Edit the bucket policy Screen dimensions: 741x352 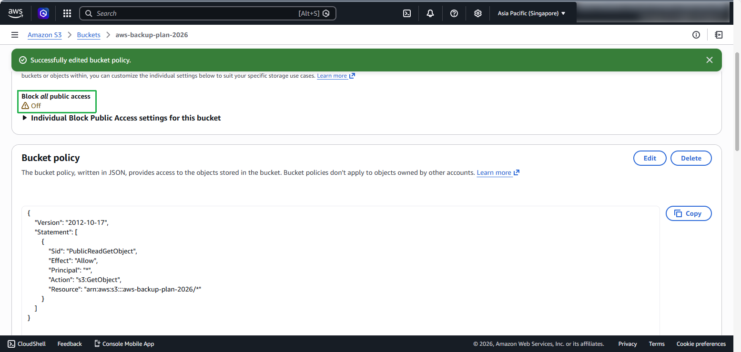(650, 158)
